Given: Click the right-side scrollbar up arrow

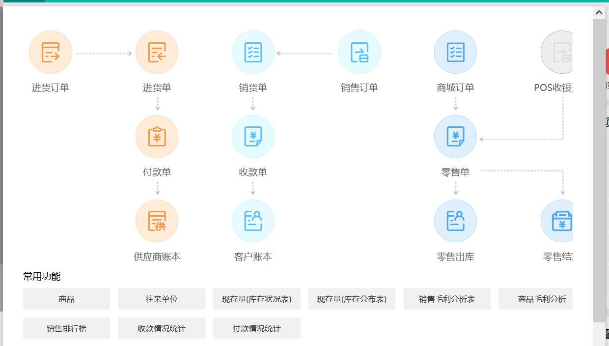Looking at the screenshot, I should coord(600,12).
